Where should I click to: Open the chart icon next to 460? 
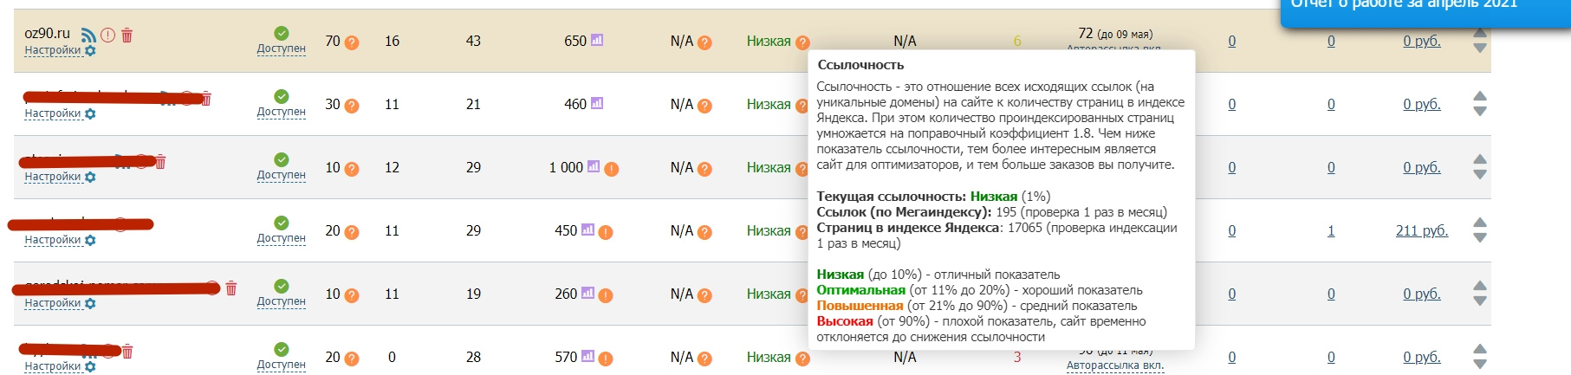[597, 103]
